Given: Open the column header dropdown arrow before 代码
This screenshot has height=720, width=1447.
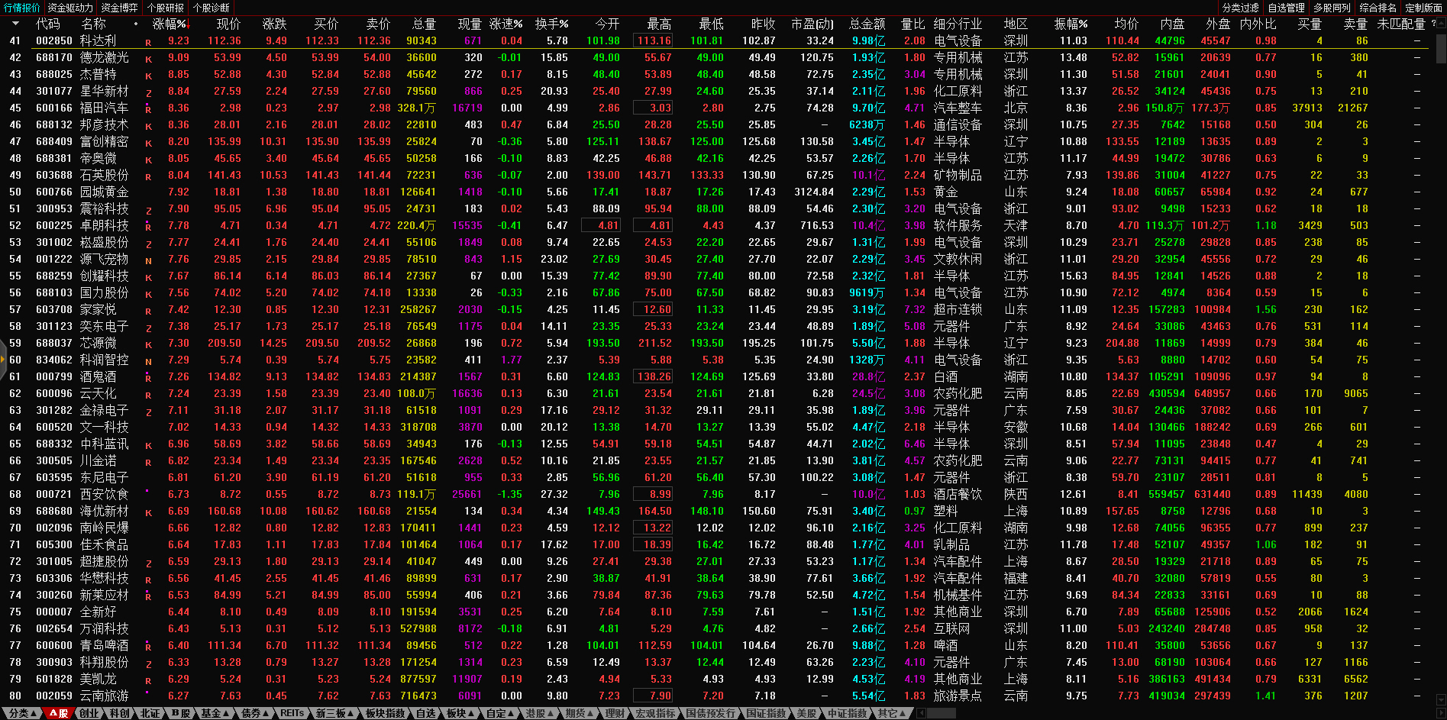Looking at the screenshot, I should click(x=15, y=24).
